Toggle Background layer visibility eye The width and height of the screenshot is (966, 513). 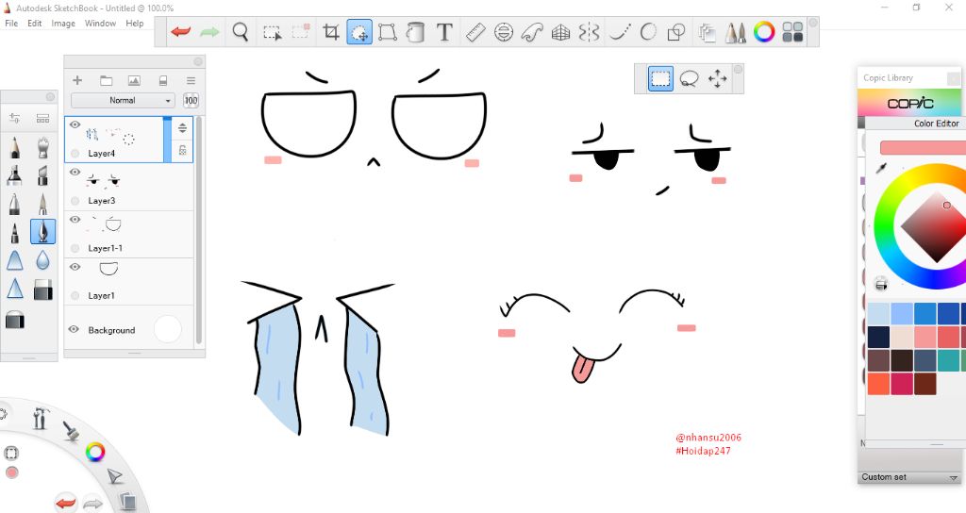click(74, 329)
